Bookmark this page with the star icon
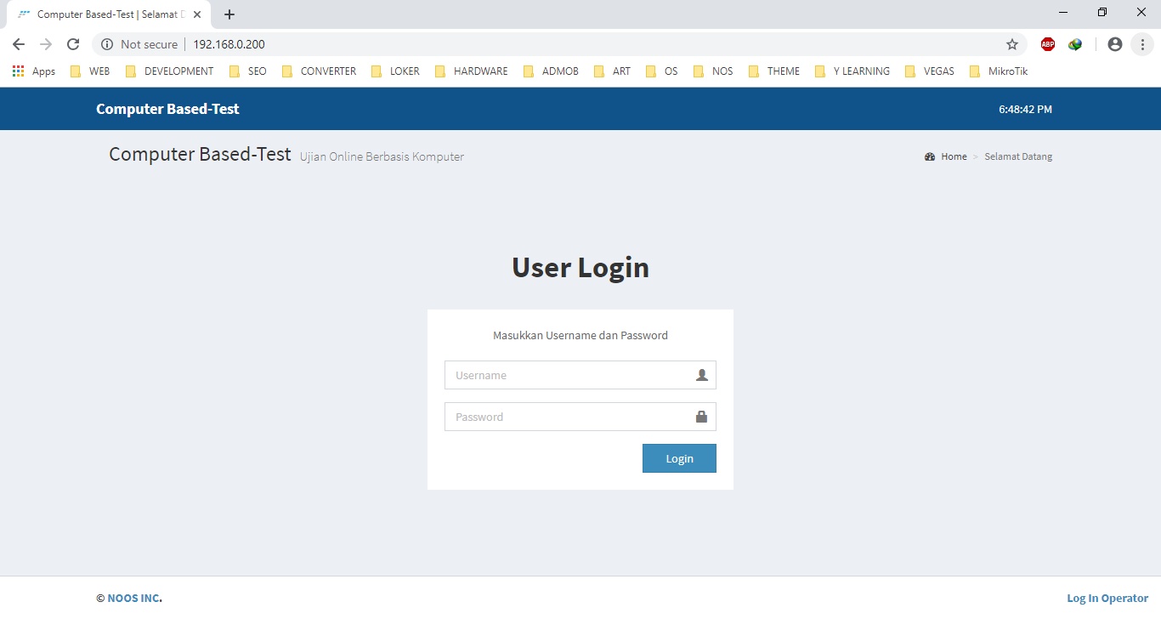Screen dimensions: 1161x619 pos(1012,44)
